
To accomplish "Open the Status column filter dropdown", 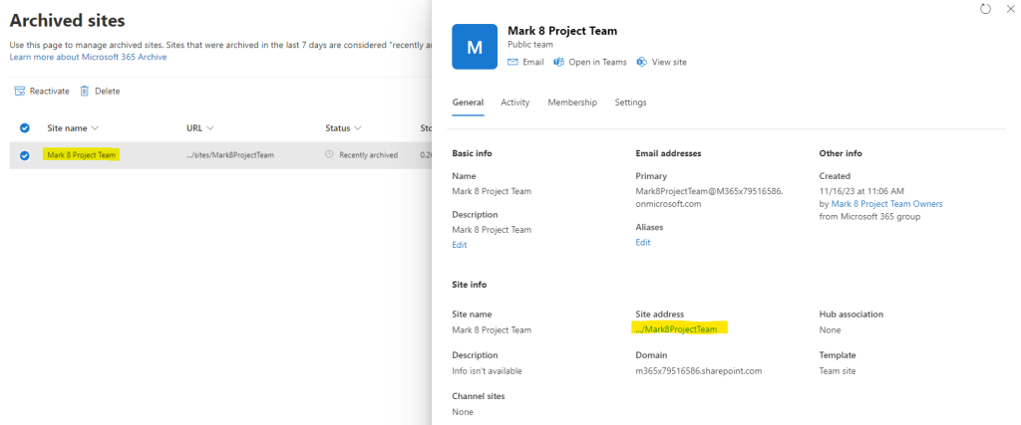I will pyautogui.click(x=358, y=128).
